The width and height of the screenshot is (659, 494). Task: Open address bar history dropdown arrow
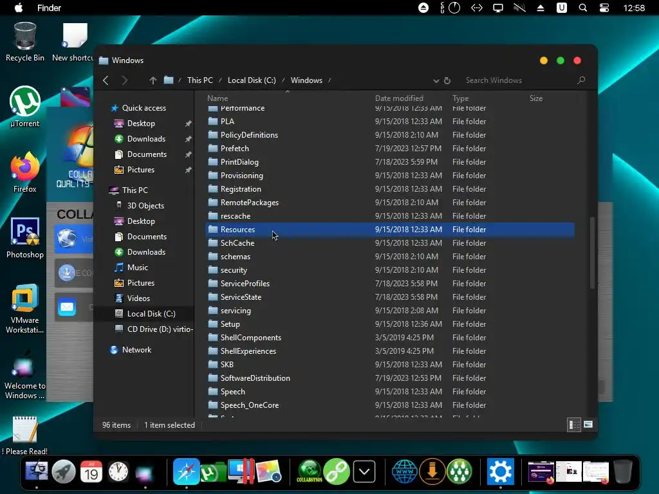point(436,80)
